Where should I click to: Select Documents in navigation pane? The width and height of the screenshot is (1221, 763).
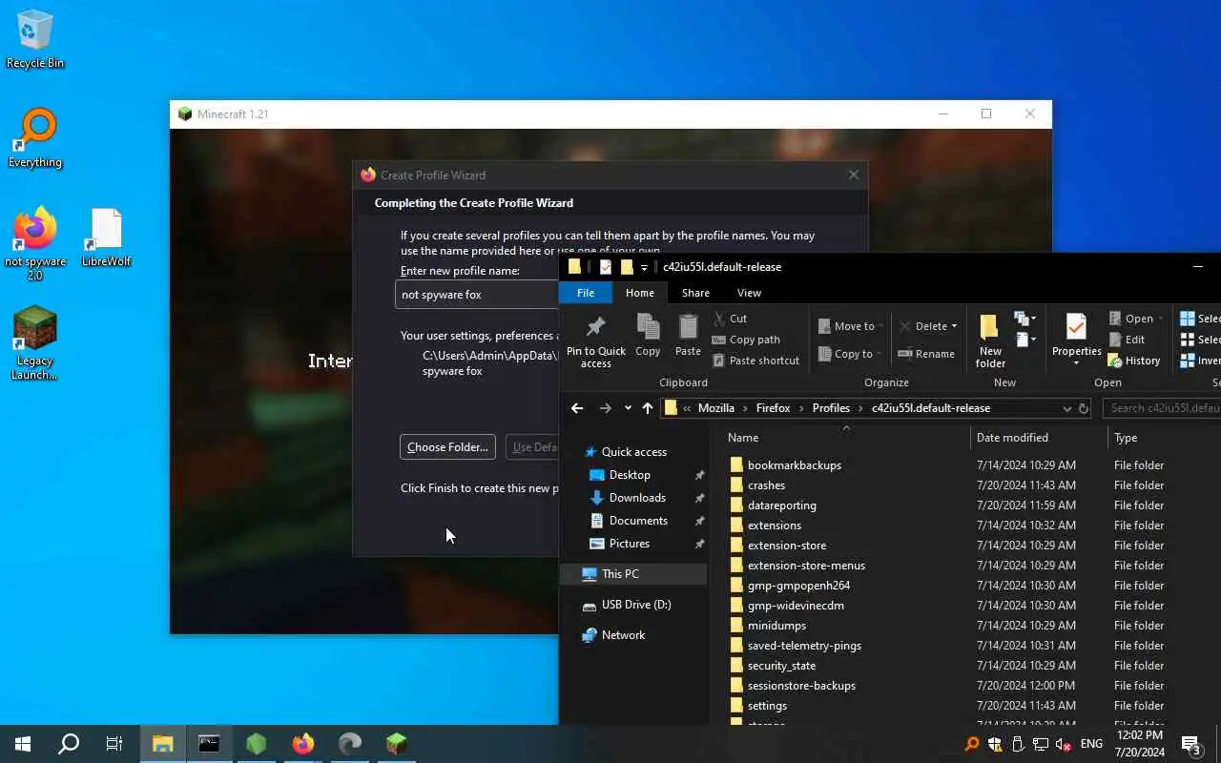click(x=638, y=521)
